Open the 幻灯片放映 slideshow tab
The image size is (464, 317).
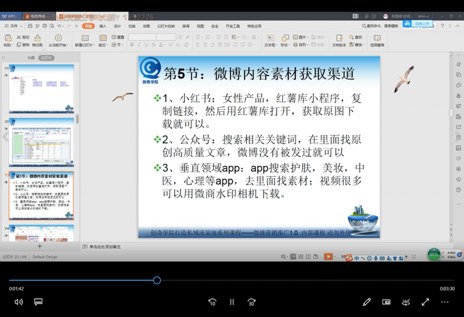tap(166, 26)
